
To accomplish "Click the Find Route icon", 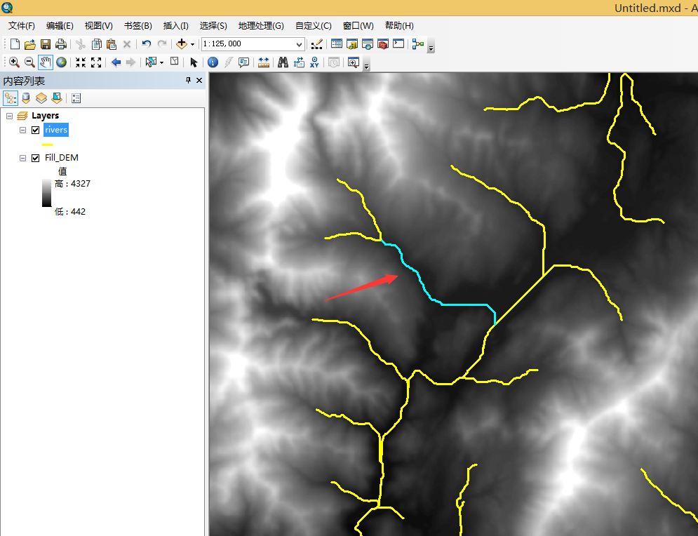I will pos(299,62).
